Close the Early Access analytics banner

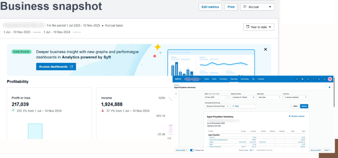[x=265, y=49]
